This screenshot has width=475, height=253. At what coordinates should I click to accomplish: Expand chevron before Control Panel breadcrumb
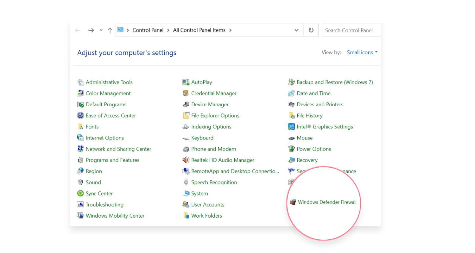tap(128, 30)
